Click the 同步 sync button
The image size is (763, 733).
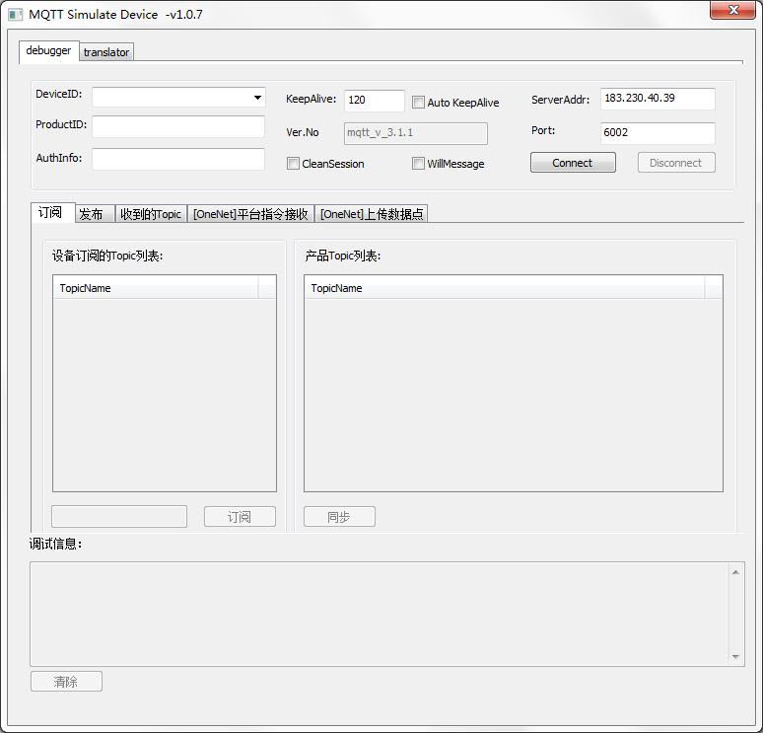339,517
